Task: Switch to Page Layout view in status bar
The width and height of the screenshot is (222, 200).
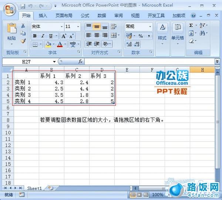Action: (x=139, y=195)
